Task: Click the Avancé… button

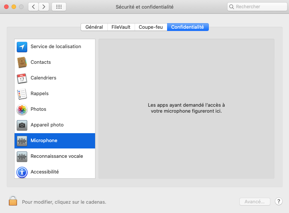Action: [254, 202]
